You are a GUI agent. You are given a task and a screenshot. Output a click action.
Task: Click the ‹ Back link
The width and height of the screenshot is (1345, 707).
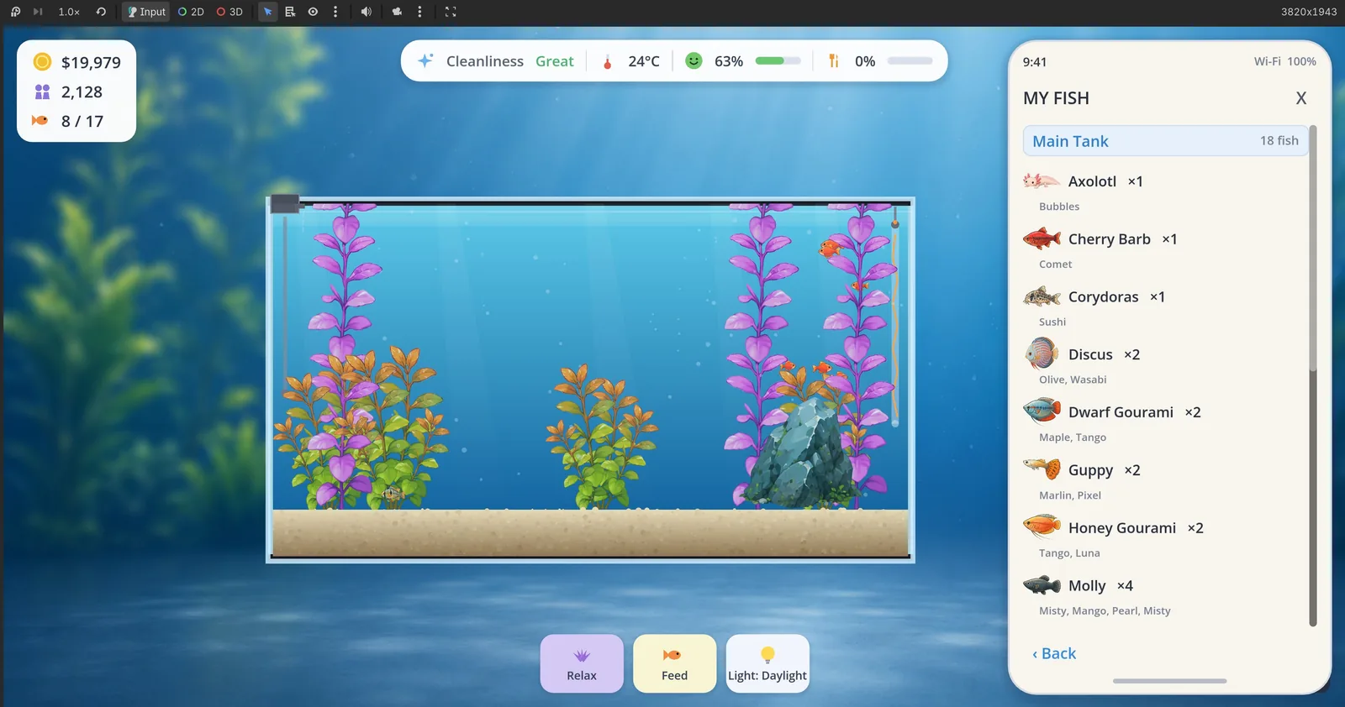(x=1054, y=653)
